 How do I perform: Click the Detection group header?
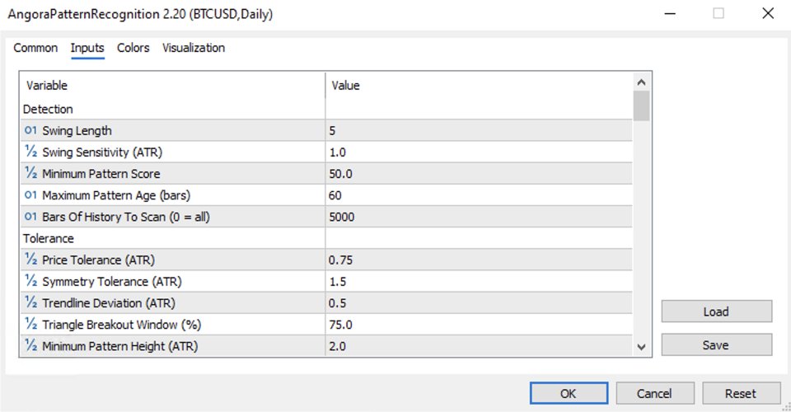48,109
